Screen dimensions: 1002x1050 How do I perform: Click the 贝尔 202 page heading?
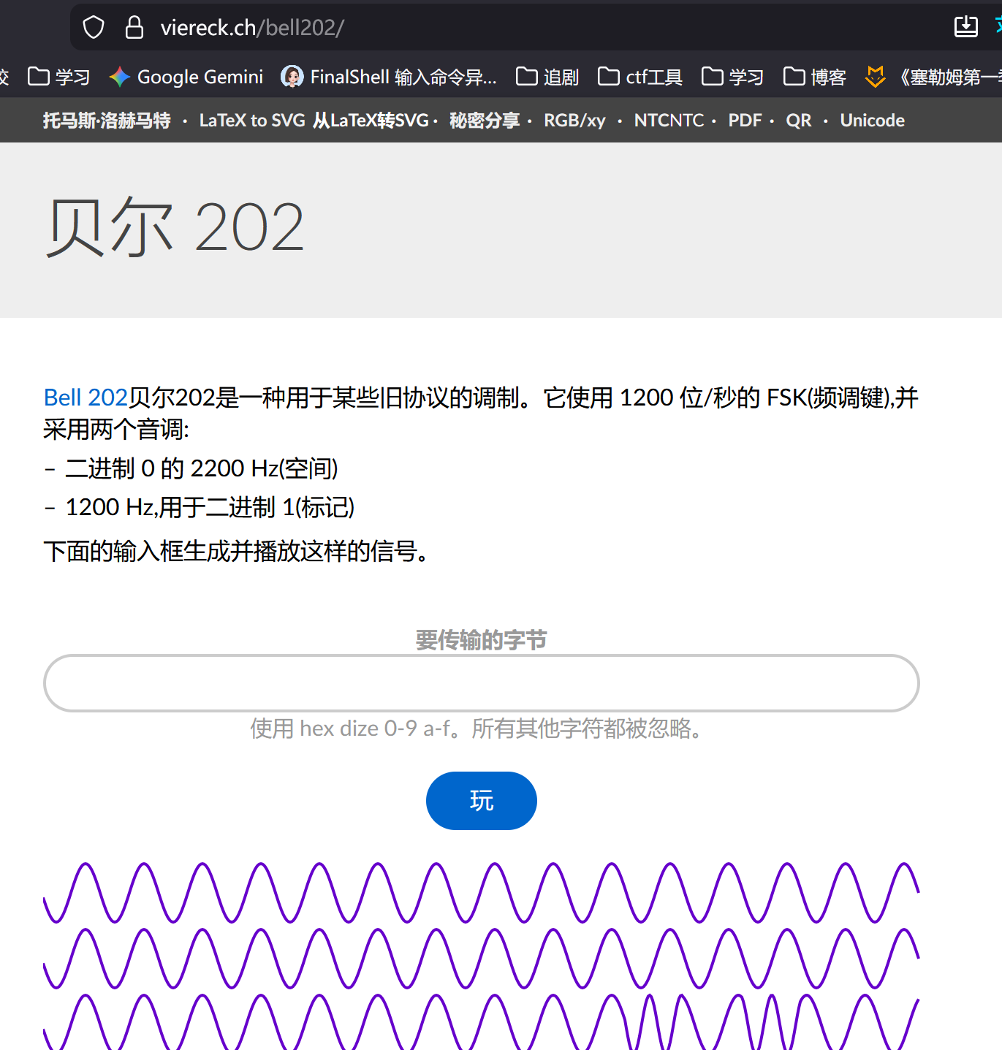[175, 227]
